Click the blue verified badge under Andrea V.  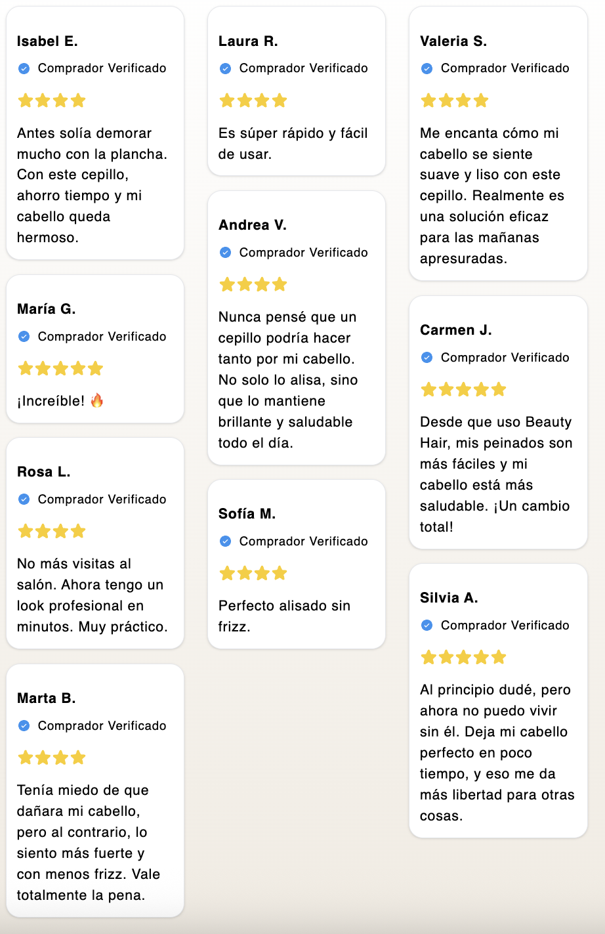(x=225, y=253)
